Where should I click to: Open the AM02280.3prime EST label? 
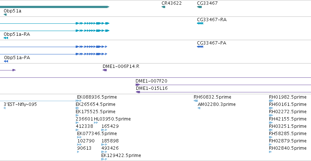(217, 104)
